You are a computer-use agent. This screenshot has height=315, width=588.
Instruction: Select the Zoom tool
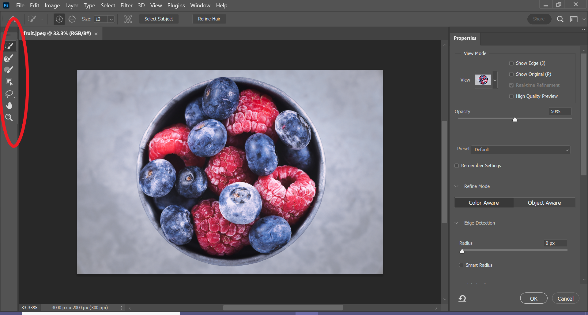click(9, 118)
